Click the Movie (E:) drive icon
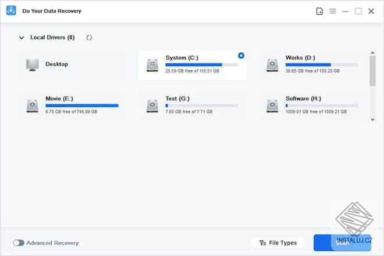Image resolution: width=384 pixels, height=256 pixels. pos(33,106)
